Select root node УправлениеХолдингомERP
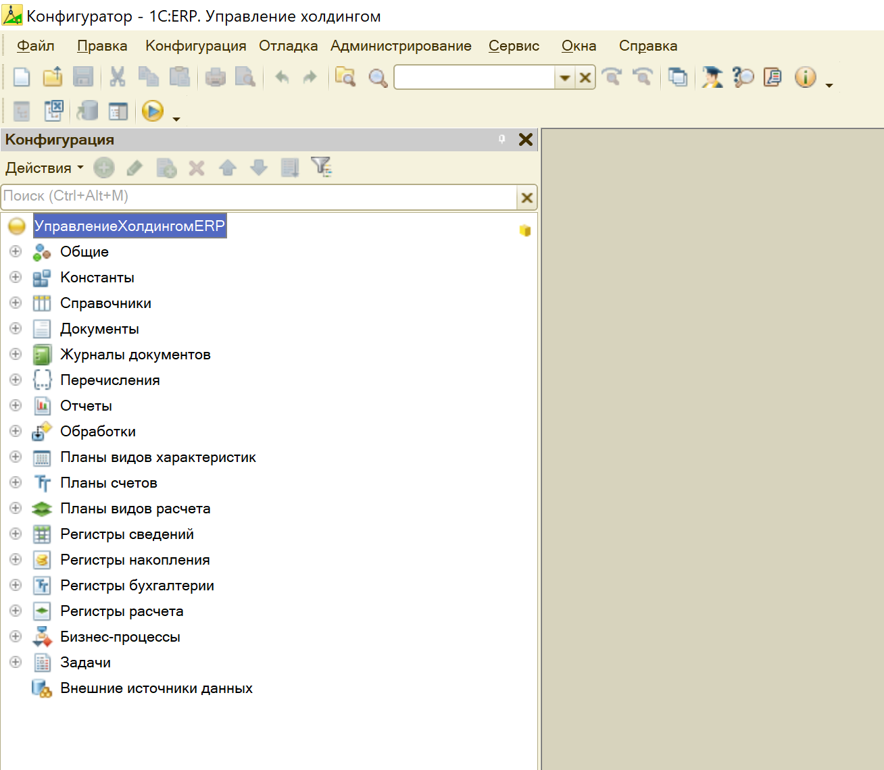884x770 pixels. click(130, 226)
